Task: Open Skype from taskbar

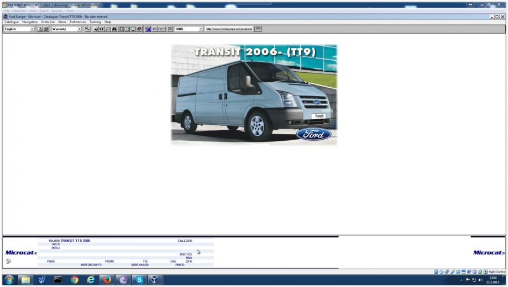Action: point(139,280)
